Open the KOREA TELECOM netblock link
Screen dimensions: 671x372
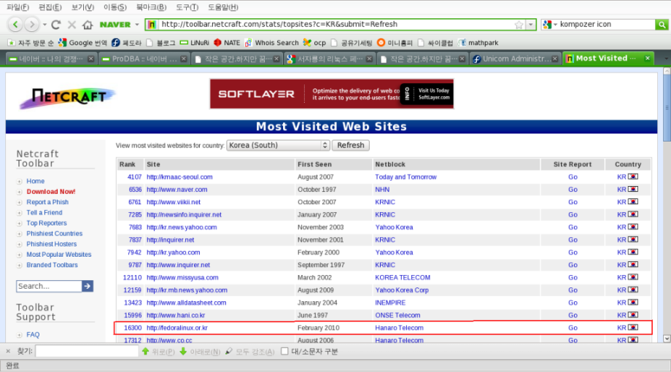tap(403, 278)
